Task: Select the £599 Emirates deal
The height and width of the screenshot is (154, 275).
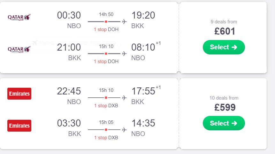Action: 224,123
